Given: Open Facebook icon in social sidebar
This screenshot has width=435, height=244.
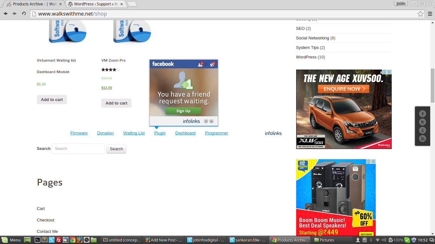Looking at the screenshot, I should [x=423, y=114].
